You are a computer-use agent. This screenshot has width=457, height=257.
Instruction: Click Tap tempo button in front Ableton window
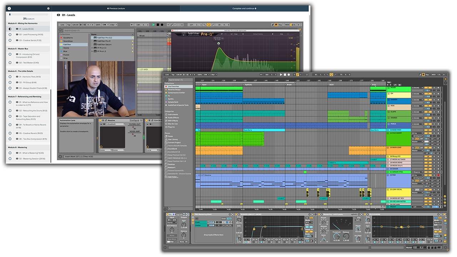pyautogui.click(x=173, y=75)
